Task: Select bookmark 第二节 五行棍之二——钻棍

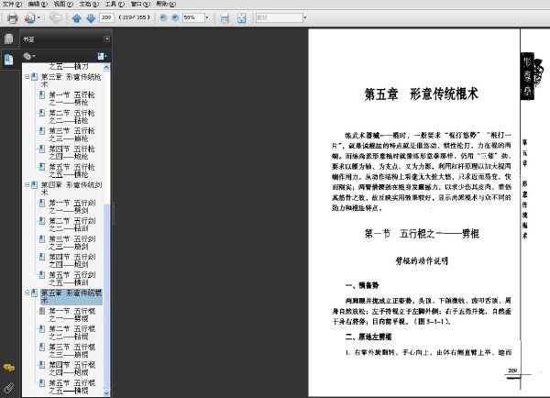Action: [x=71, y=333]
